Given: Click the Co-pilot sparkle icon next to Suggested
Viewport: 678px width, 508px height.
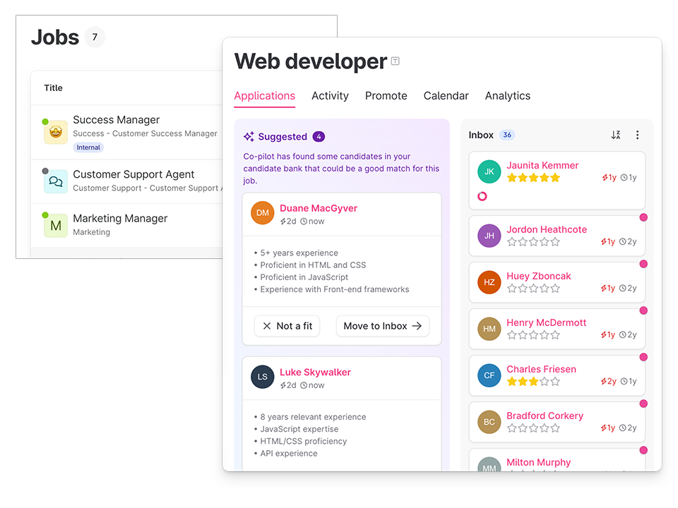Looking at the screenshot, I should pyautogui.click(x=249, y=137).
